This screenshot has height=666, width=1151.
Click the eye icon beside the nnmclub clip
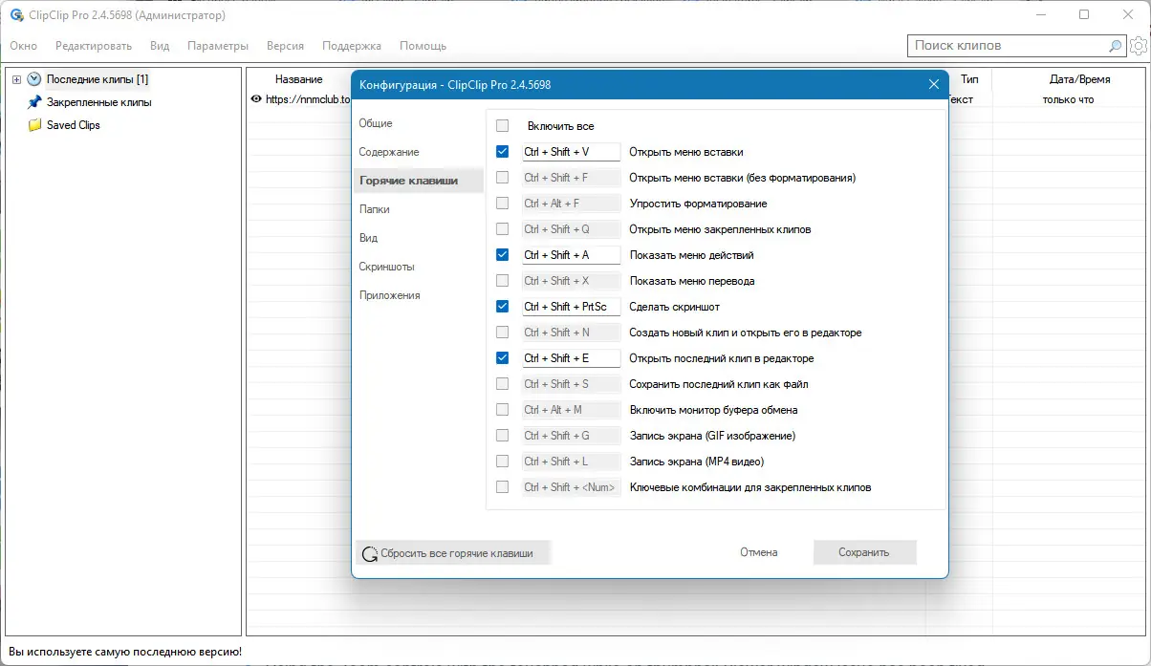256,99
